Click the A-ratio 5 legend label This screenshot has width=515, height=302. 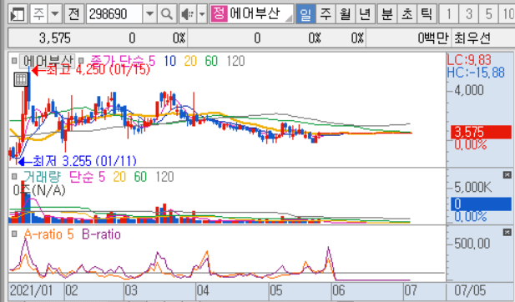click(49, 234)
